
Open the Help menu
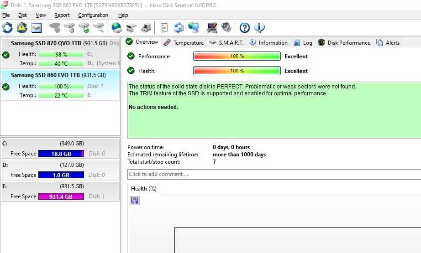tap(123, 15)
